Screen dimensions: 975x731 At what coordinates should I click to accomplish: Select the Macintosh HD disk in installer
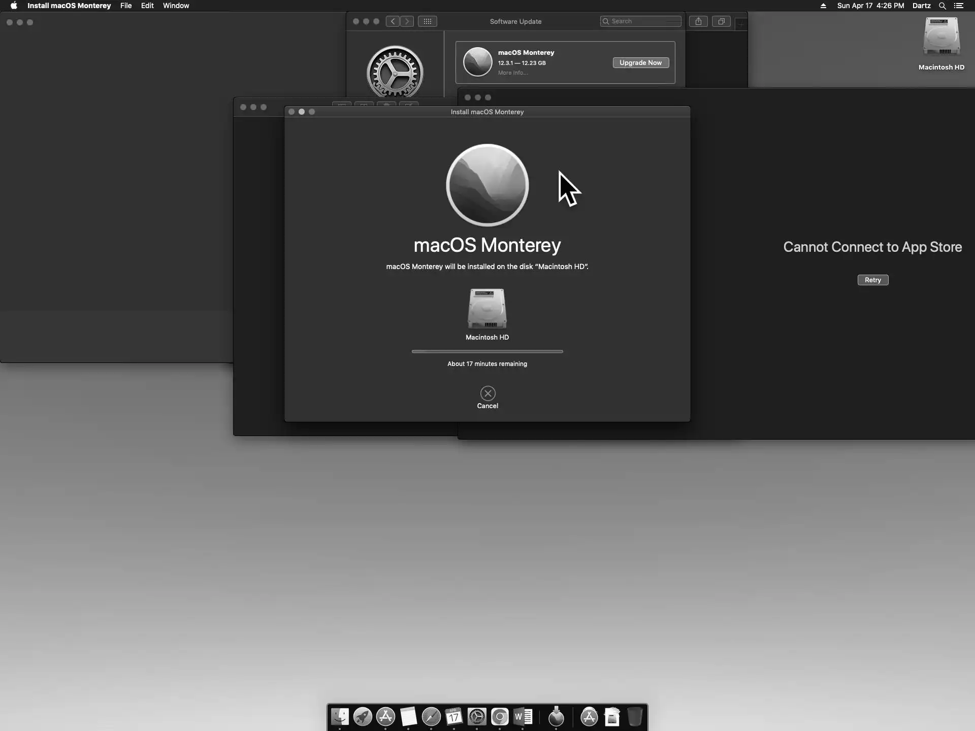tap(487, 309)
